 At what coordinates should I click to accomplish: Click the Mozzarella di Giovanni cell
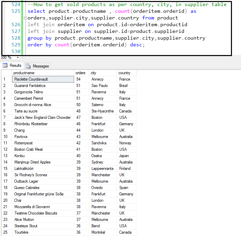pos(43,207)
